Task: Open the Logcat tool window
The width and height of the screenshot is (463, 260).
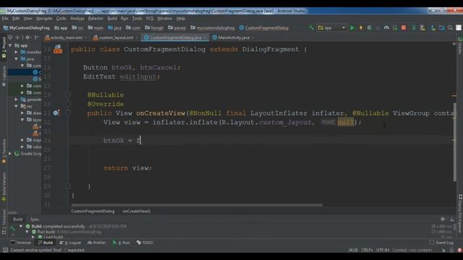Action: tap(70, 243)
